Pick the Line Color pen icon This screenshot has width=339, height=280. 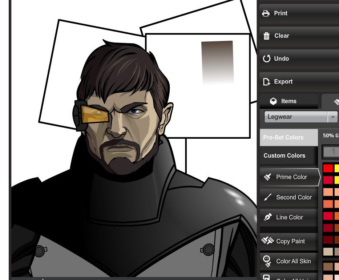[267, 218]
